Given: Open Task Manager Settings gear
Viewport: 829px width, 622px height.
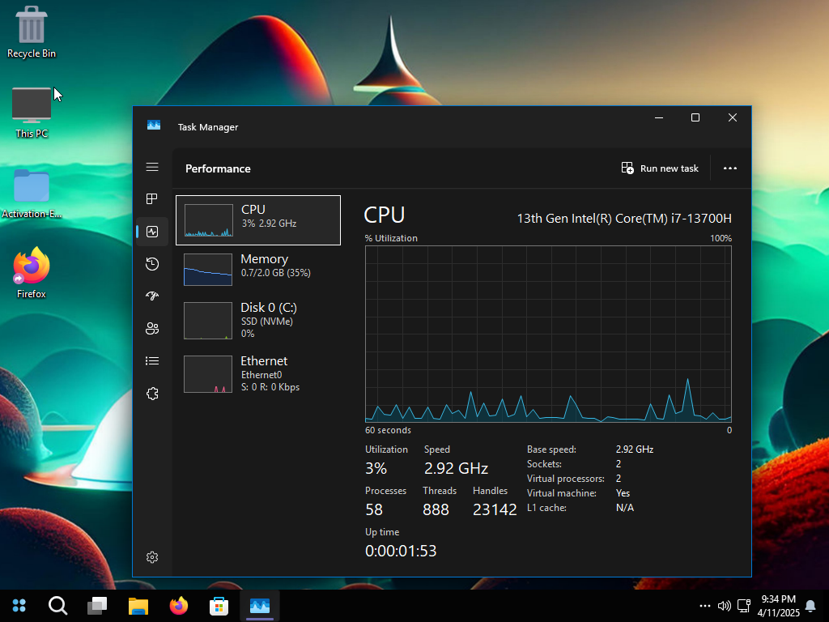Looking at the screenshot, I should coord(152,557).
